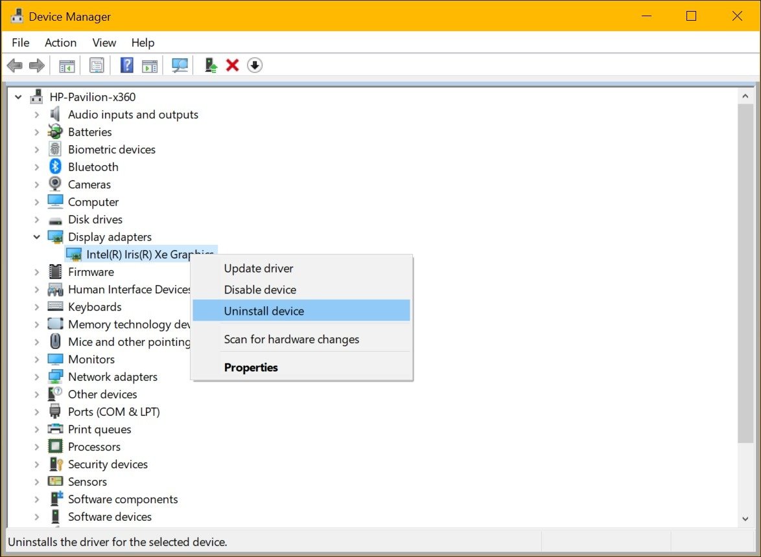Click the Back arrow toolbar icon
Screen dimensions: 761x557
(15, 65)
